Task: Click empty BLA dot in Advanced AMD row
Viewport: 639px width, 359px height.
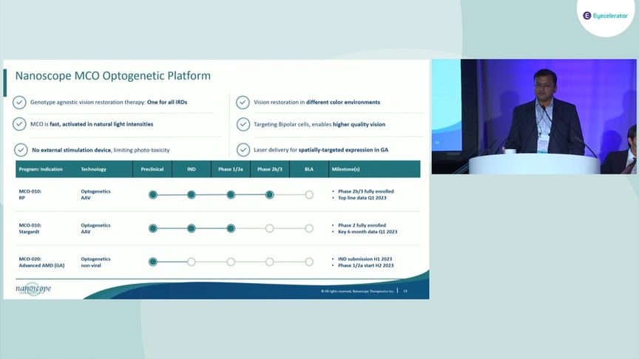Action: pos(309,261)
